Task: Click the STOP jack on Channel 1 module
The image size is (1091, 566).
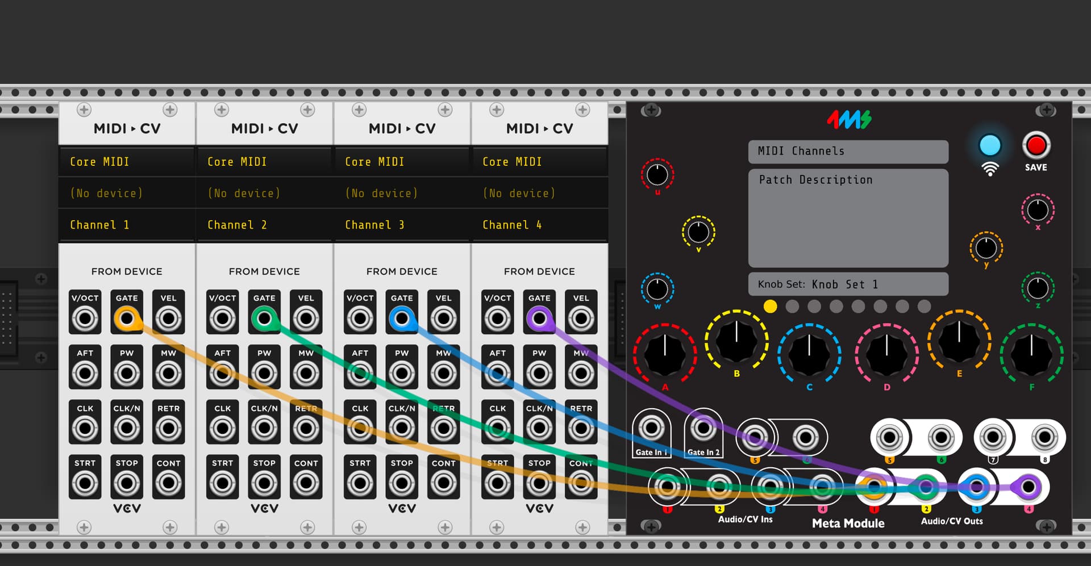Action: click(x=126, y=483)
